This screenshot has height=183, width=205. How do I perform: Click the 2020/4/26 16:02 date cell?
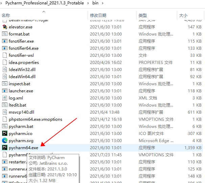pyautogui.click(x=106, y=63)
